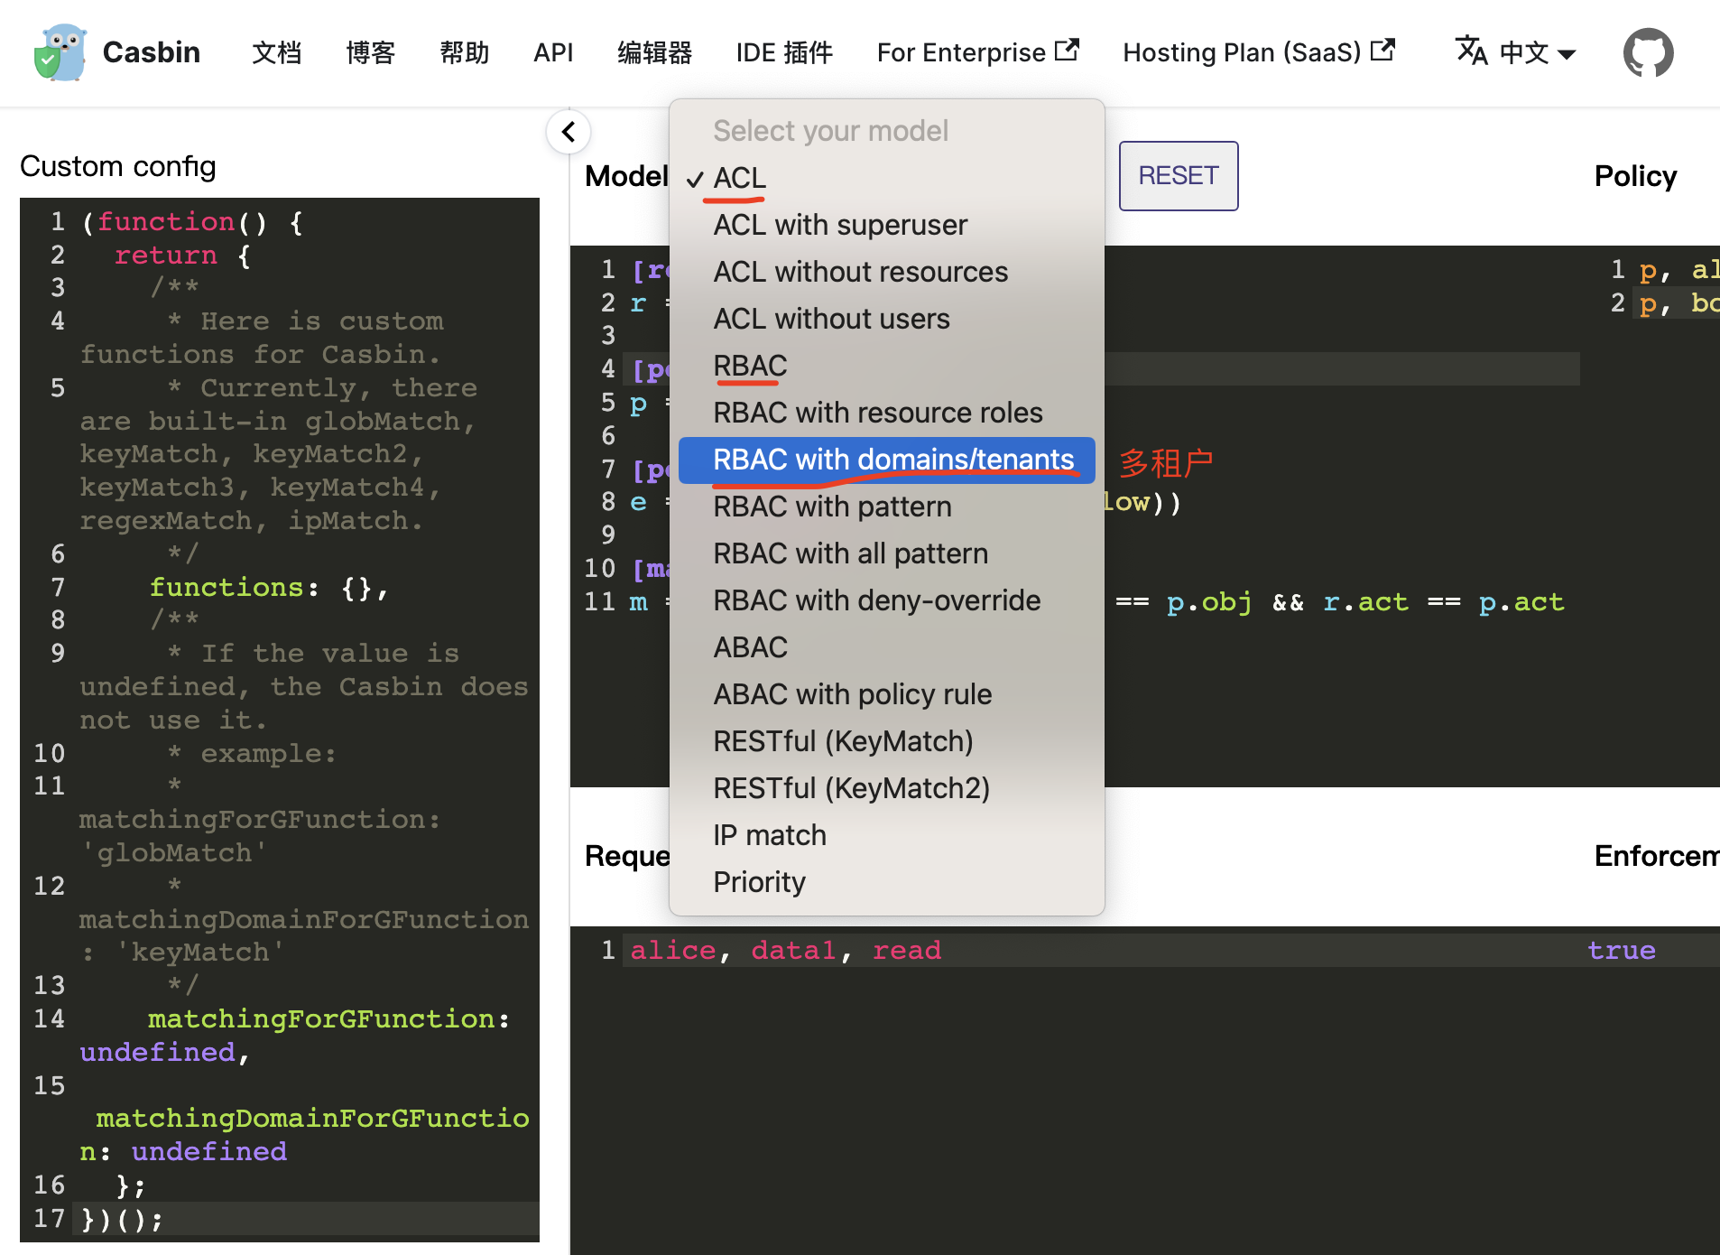This screenshot has height=1255, width=1720.
Task: Collapse the Custom config sidebar arrow
Action: pos(569,133)
